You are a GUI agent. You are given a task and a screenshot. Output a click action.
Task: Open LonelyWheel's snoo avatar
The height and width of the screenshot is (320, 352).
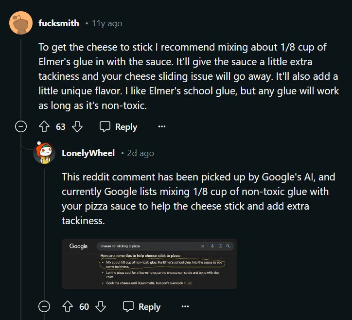[44, 153]
